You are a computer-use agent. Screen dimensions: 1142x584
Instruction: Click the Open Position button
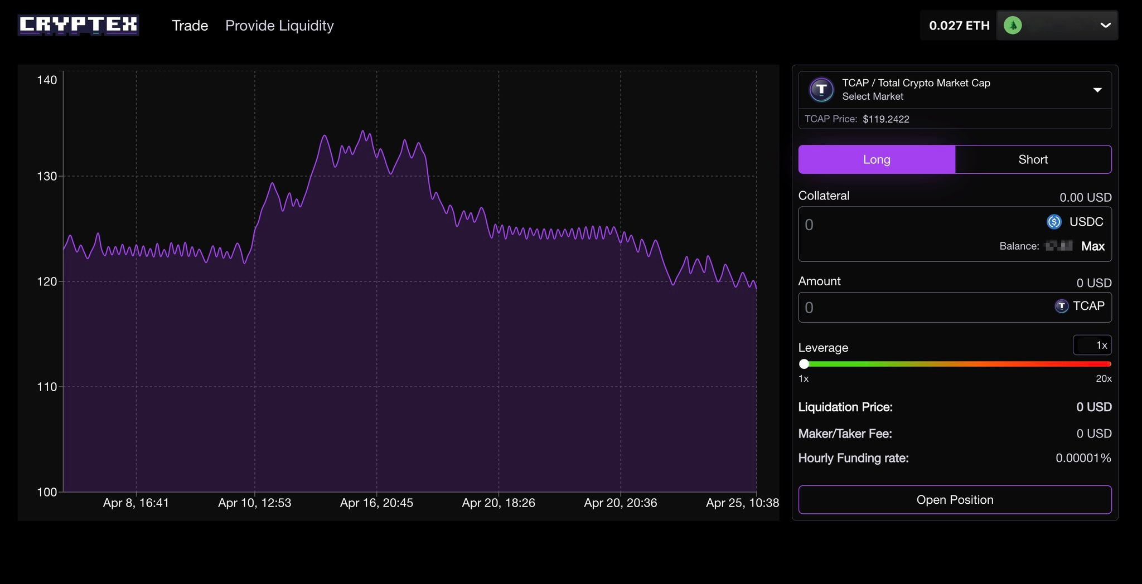pyautogui.click(x=955, y=500)
